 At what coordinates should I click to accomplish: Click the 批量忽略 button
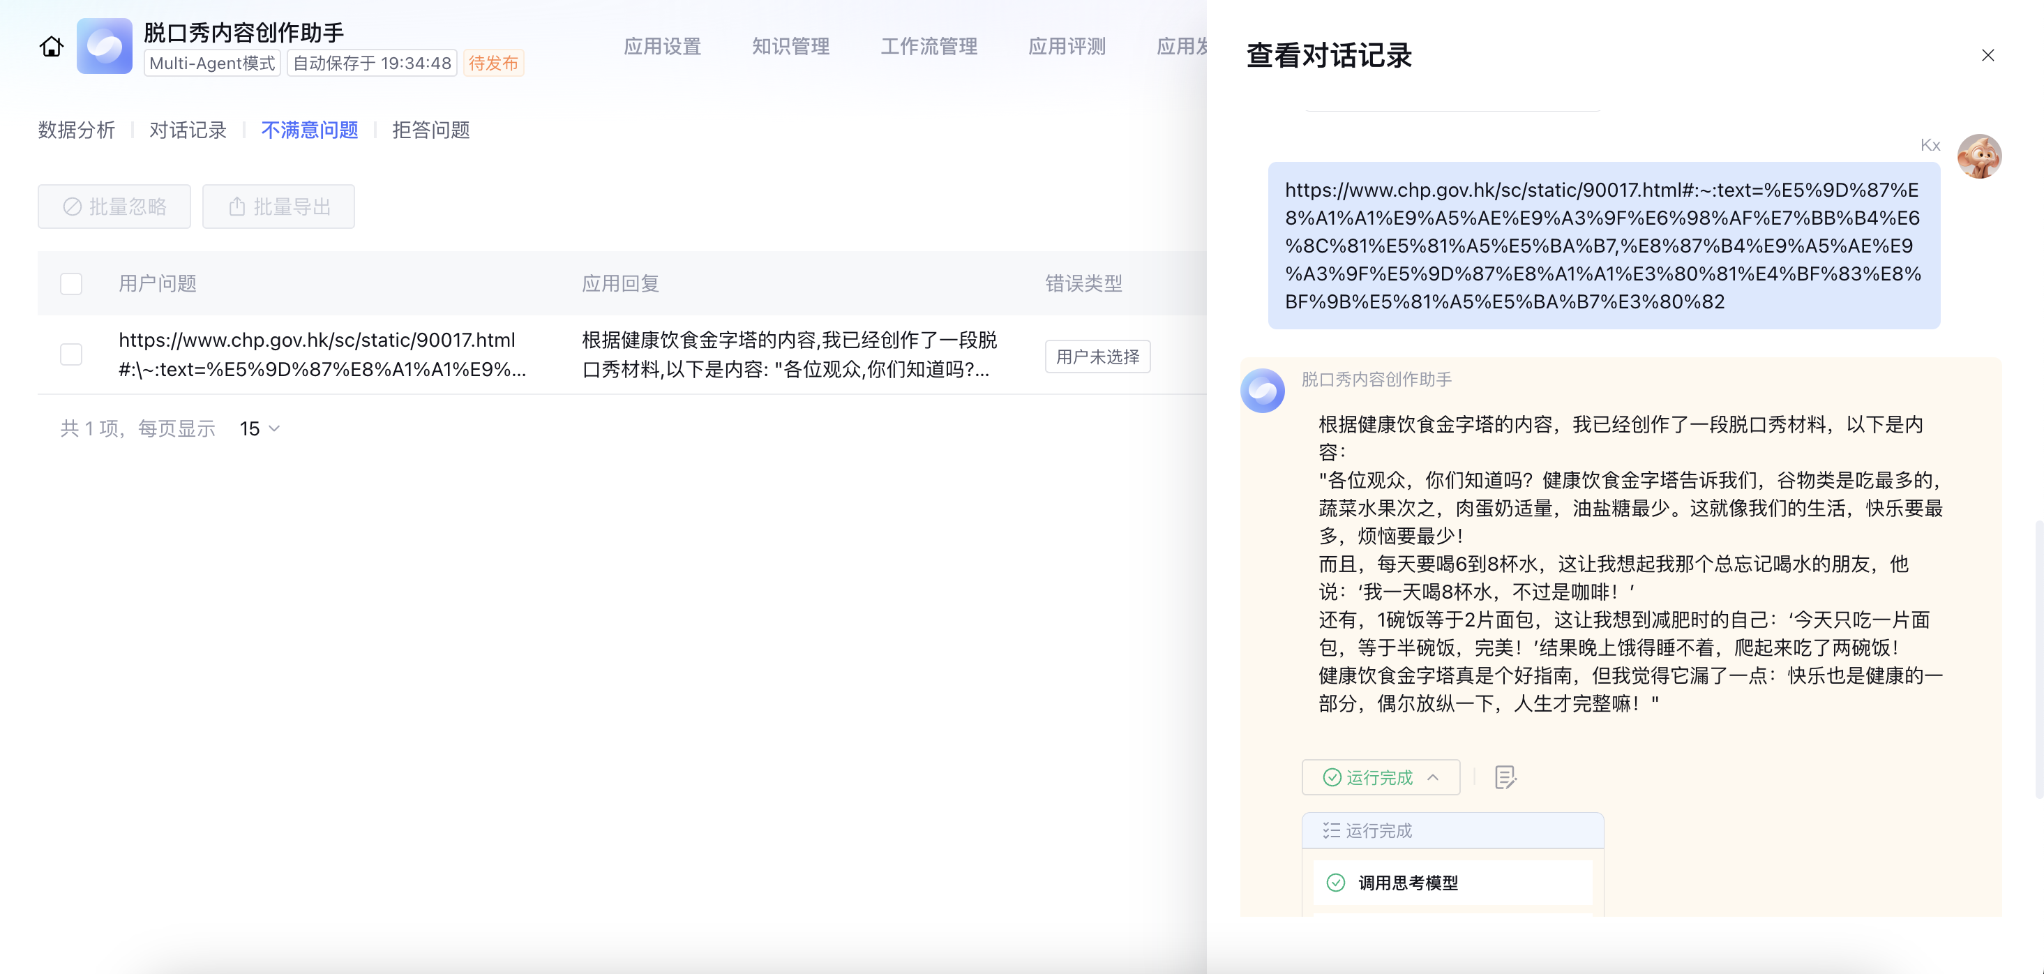click(114, 207)
